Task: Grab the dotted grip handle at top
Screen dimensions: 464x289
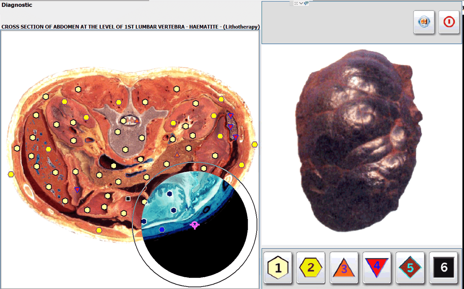Action: [291, 3]
